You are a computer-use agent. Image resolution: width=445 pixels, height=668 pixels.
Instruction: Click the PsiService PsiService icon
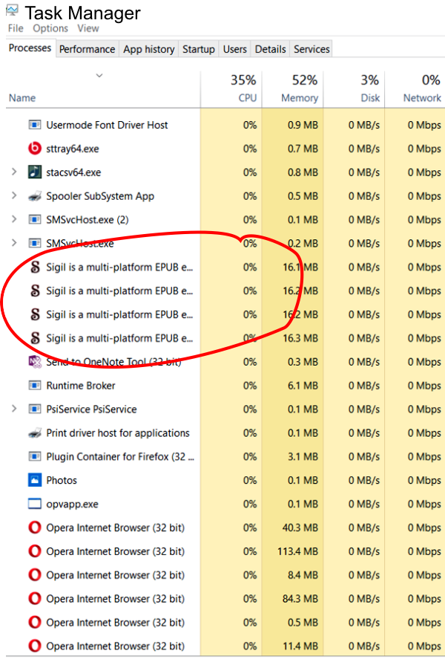[34, 409]
